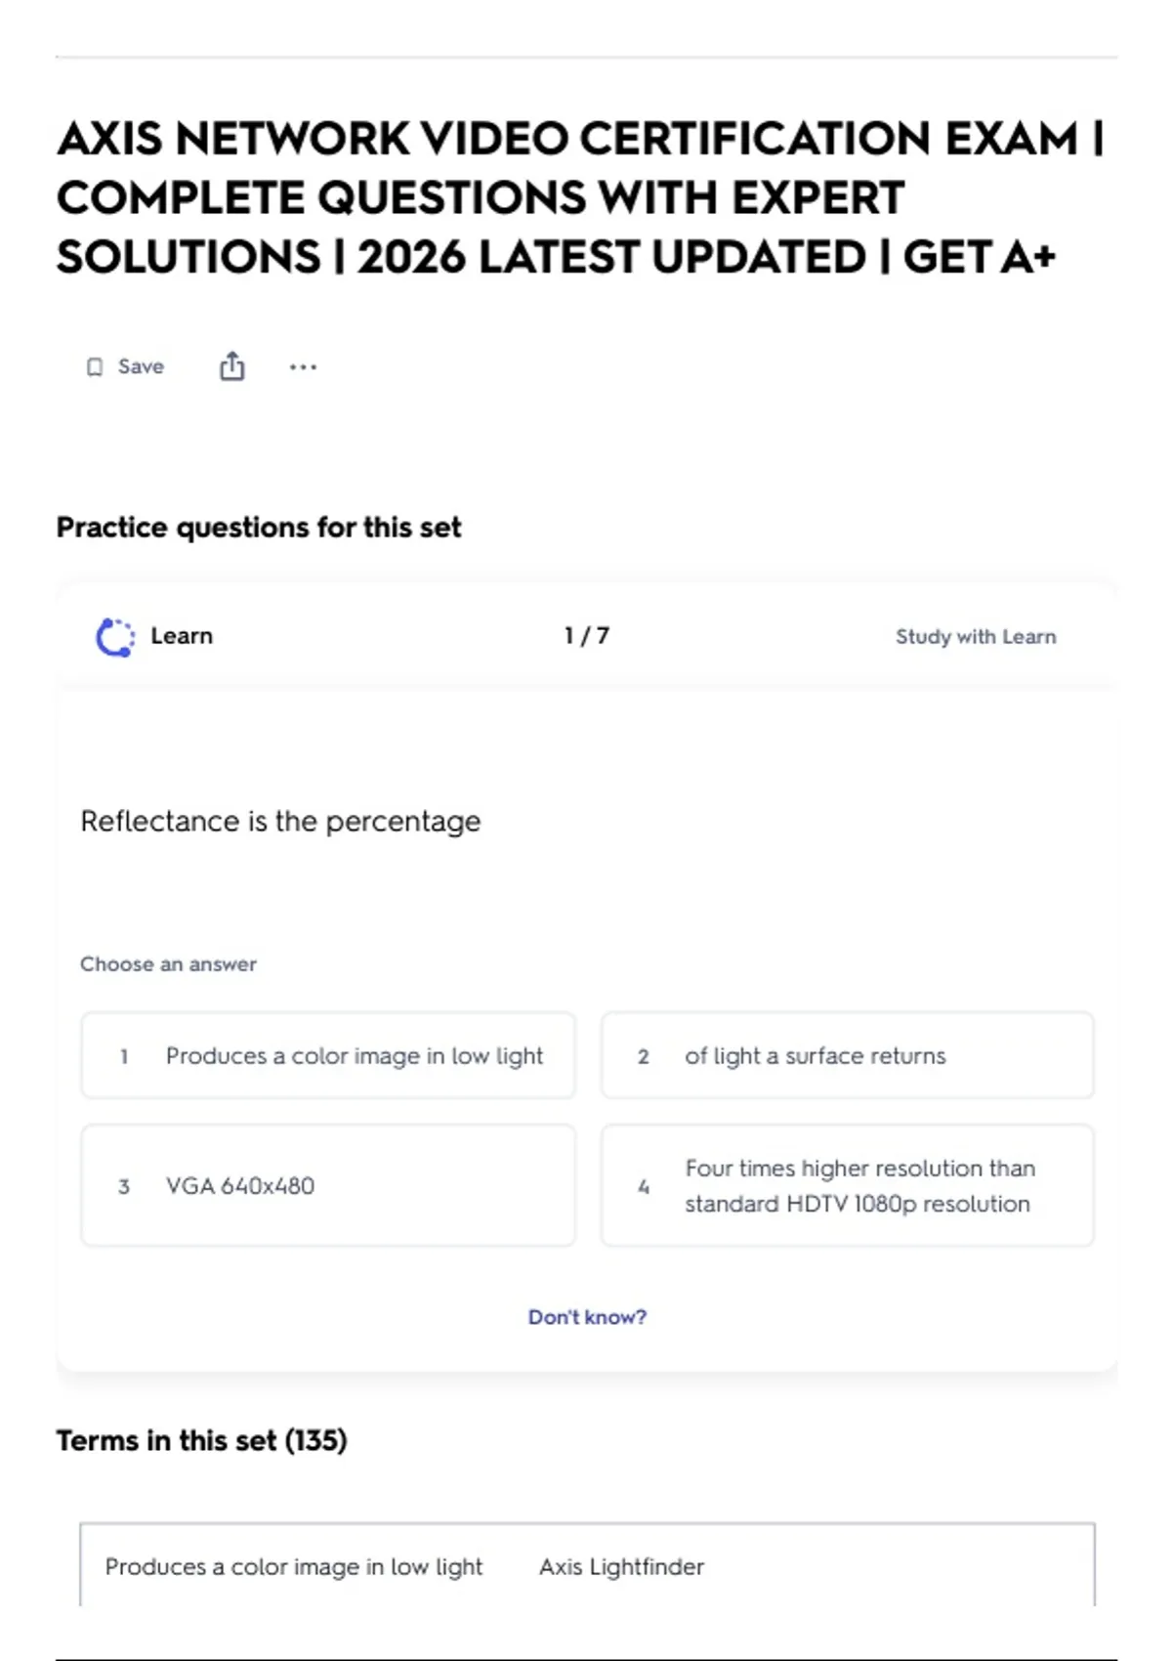
Task: Click the number 3 answer badge
Action: (124, 1186)
